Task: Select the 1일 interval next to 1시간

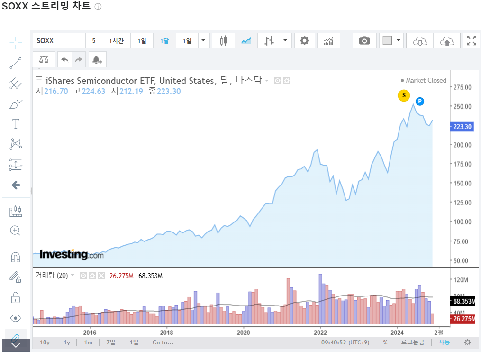Action: point(142,40)
